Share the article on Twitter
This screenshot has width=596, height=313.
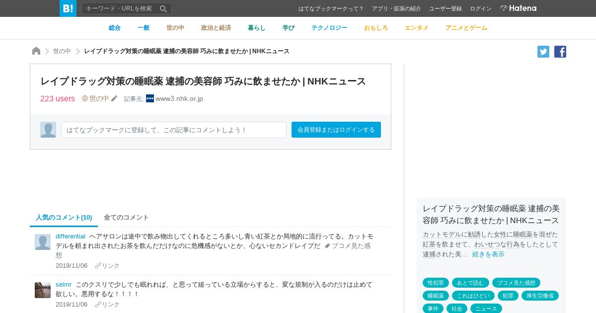coord(543,52)
